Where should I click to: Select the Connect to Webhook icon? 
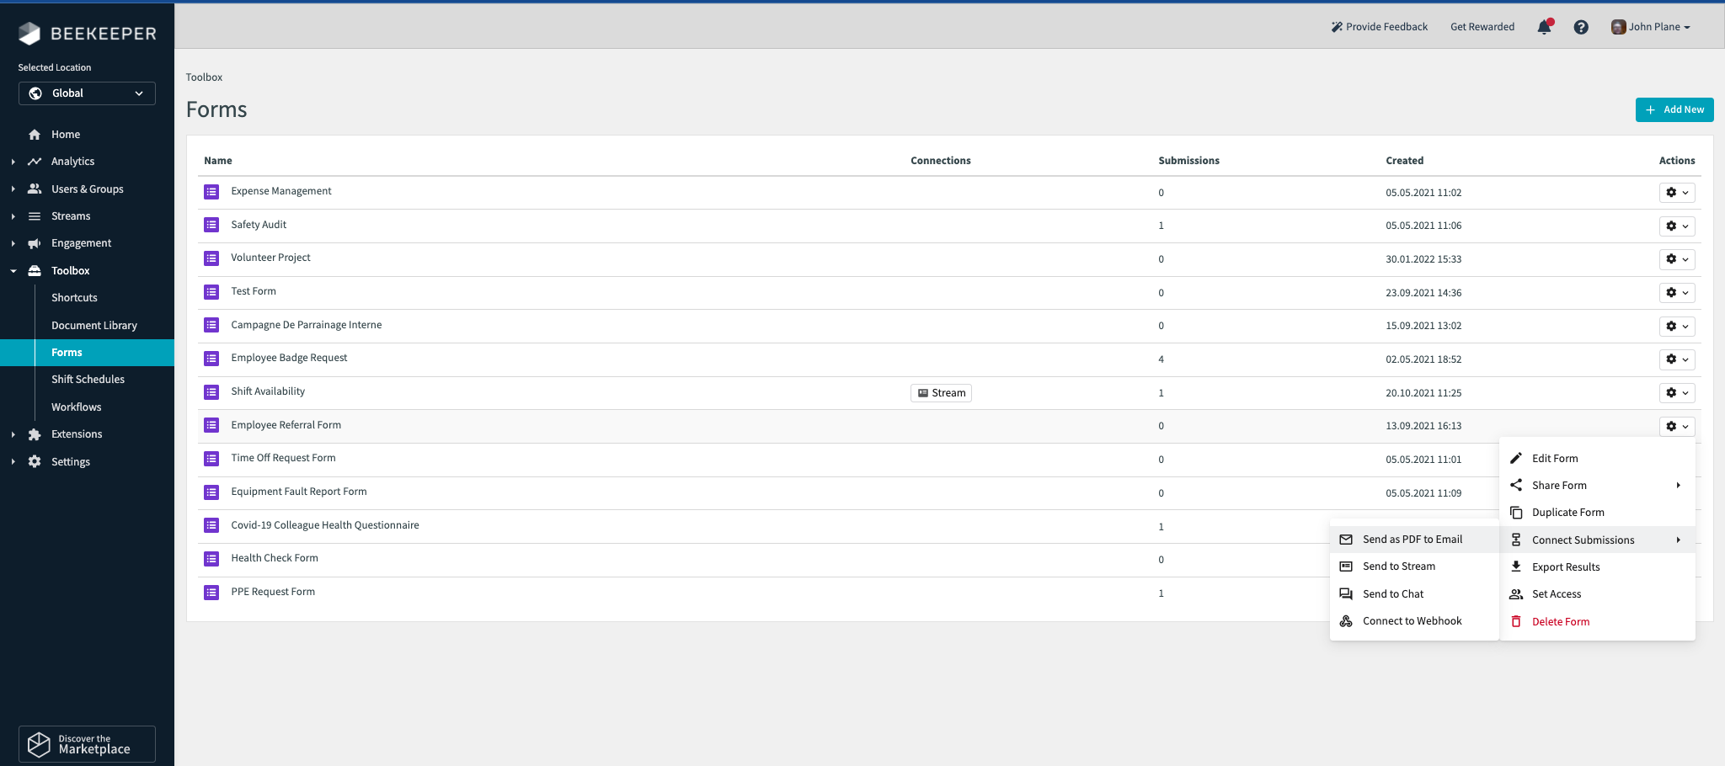pos(1347,620)
